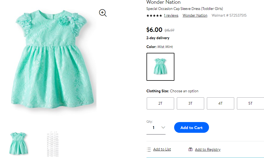Viewport: 264px width, 158px height.
Task: Click the magnifier zoom-in icon on the image
Action: (103, 13)
